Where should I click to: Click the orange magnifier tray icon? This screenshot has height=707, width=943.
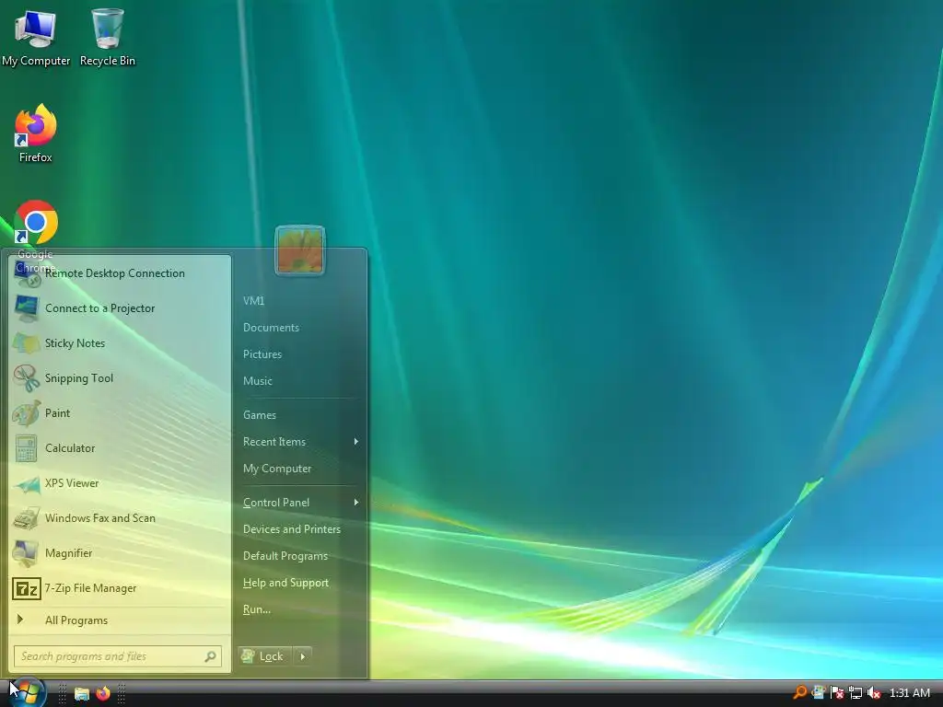click(800, 692)
